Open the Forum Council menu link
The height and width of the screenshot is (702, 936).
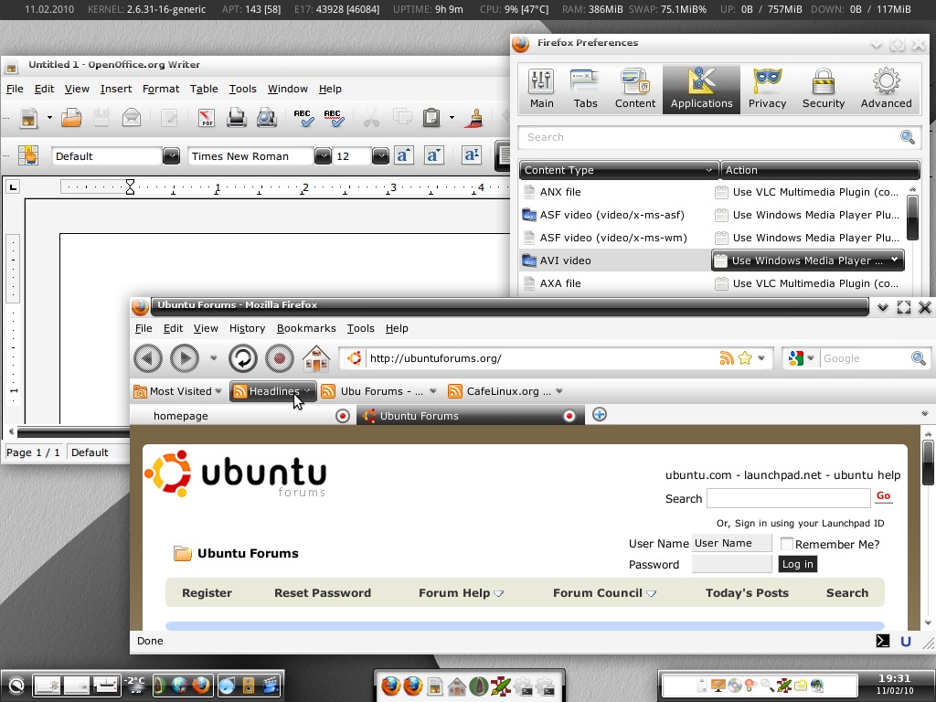[604, 592]
